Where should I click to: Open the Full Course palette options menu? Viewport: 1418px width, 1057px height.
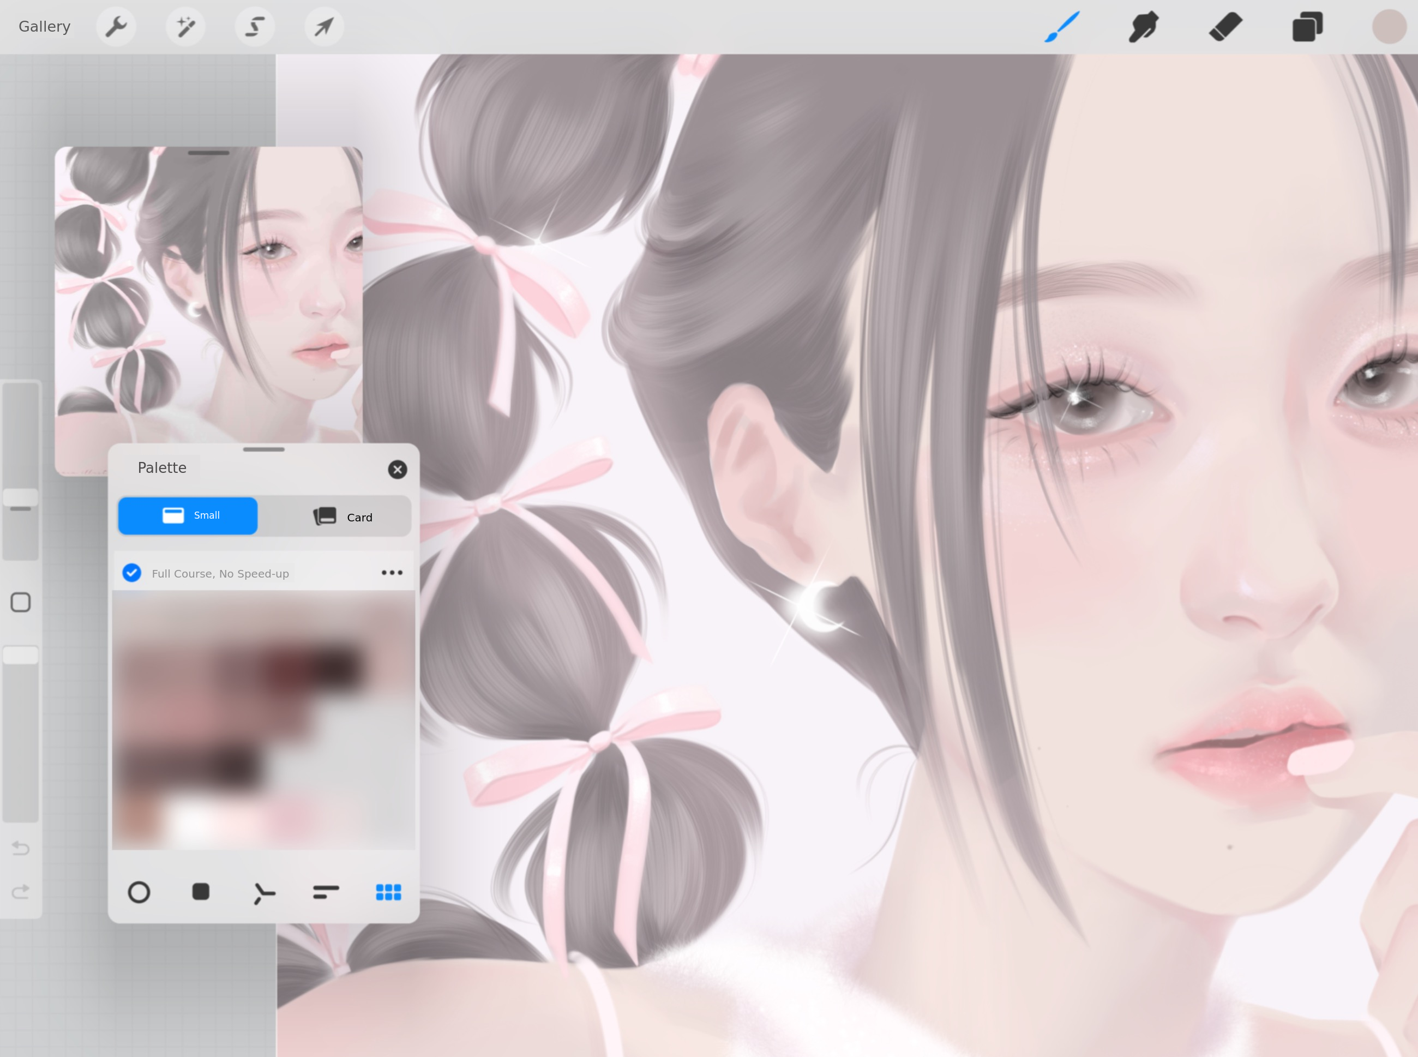coord(392,573)
